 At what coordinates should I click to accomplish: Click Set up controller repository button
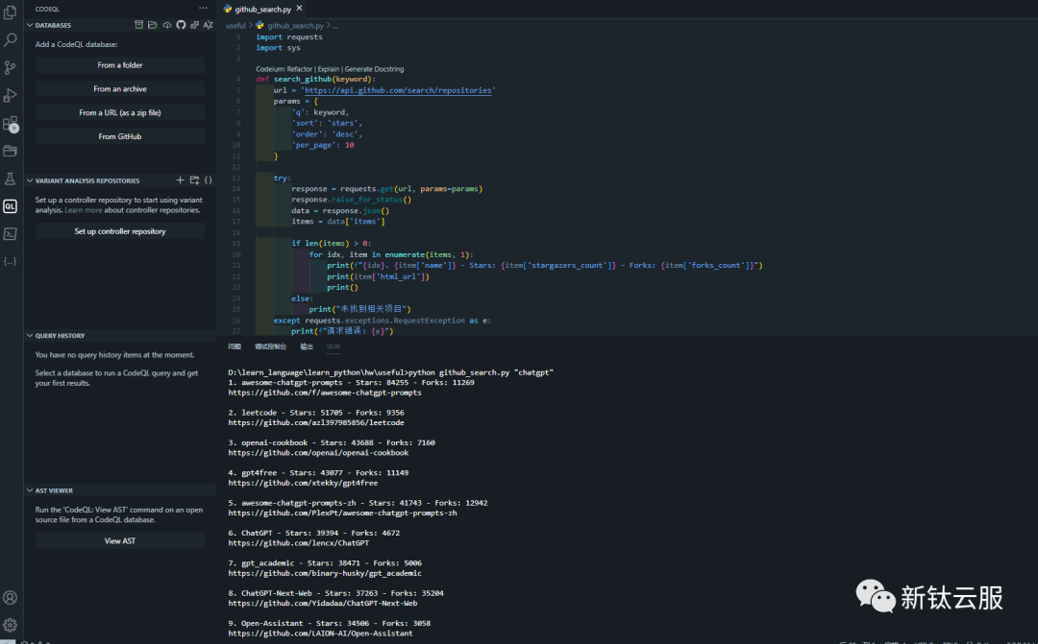pos(120,231)
